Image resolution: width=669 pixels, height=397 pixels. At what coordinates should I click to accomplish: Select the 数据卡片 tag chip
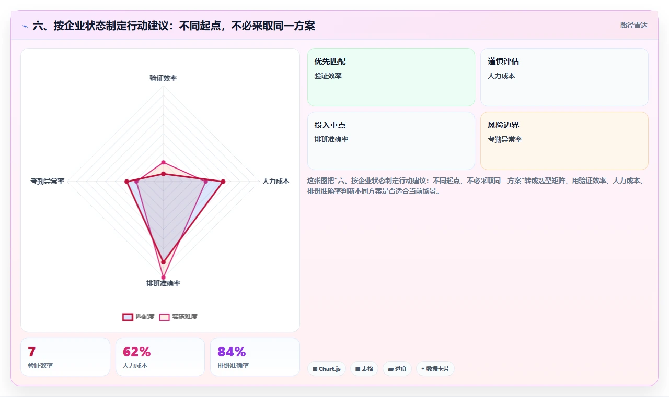click(435, 369)
